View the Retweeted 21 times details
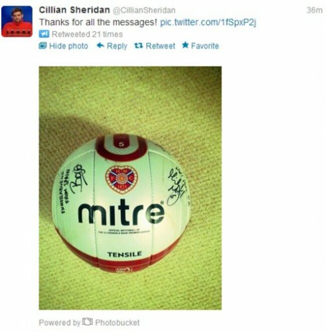Image resolution: width=326 pixels, height=332 pixels. pyautogui.click(x=87, y=34)
